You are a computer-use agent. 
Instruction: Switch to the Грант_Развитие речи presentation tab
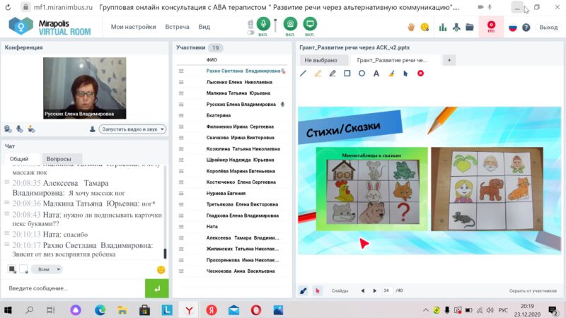(395, 60)
